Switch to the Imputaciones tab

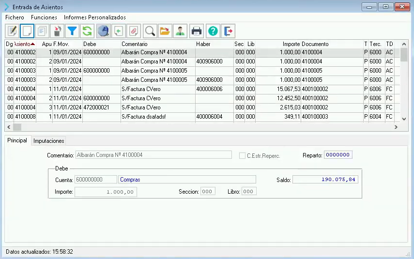49,141
